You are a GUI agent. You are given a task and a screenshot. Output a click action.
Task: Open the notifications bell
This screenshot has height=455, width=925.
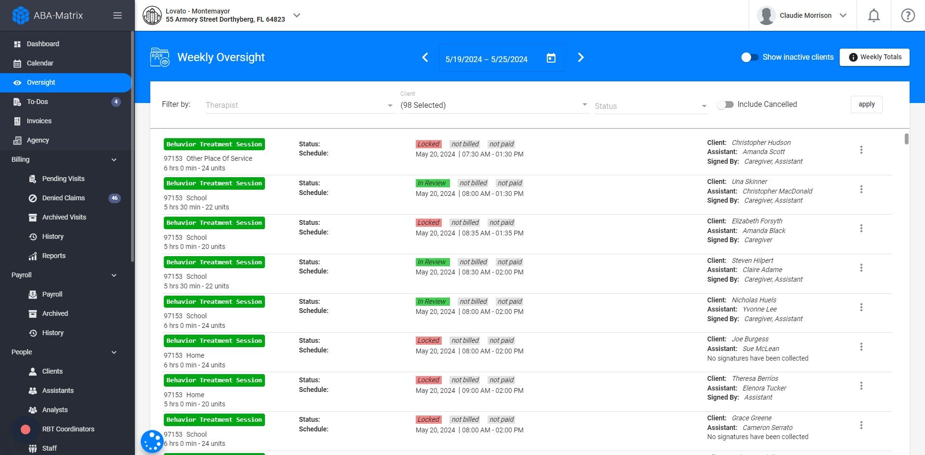point(873,15)
